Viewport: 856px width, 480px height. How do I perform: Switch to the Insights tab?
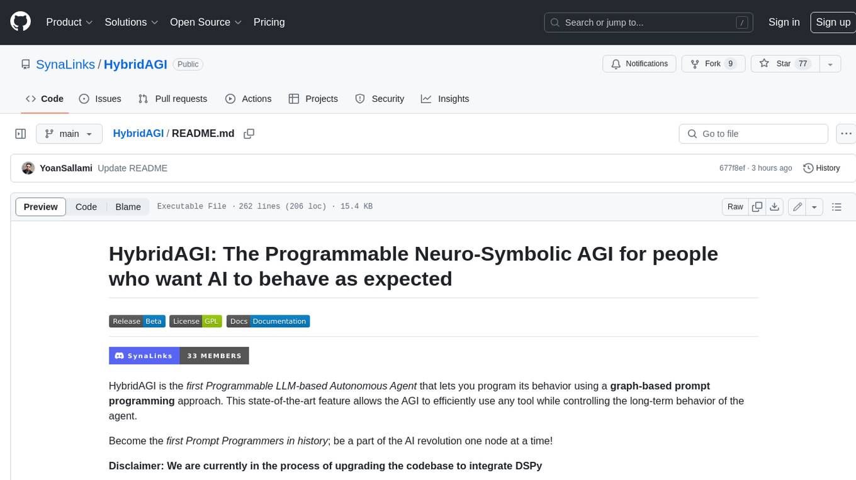[x=445, y=99]
